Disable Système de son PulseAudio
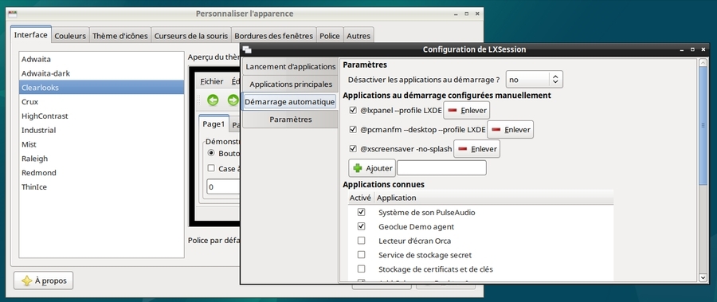Image resolution: width=717 pixels, height=302 pixels. pos(361,212)
